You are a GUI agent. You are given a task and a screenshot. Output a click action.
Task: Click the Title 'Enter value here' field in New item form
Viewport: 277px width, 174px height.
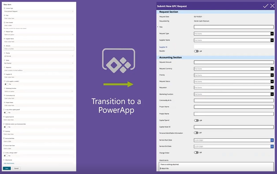(39, 18)
